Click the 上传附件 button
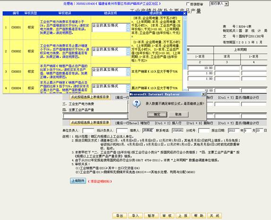 tap(78, 181)
